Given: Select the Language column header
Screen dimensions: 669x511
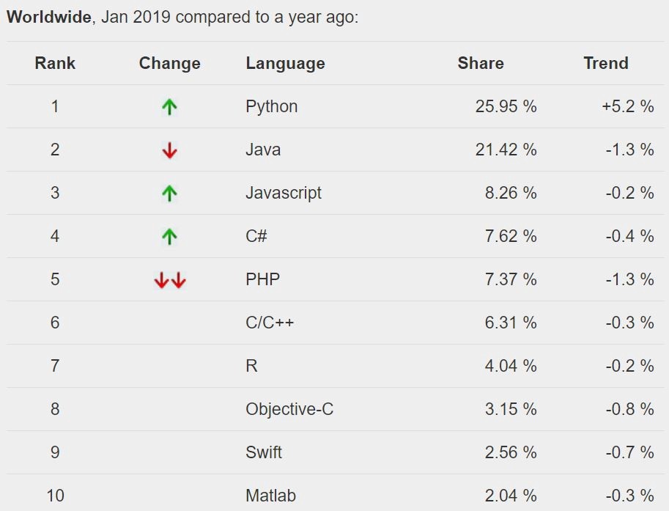Looking at the screenshot, I should pyautogui.click(x=285, y=63).
